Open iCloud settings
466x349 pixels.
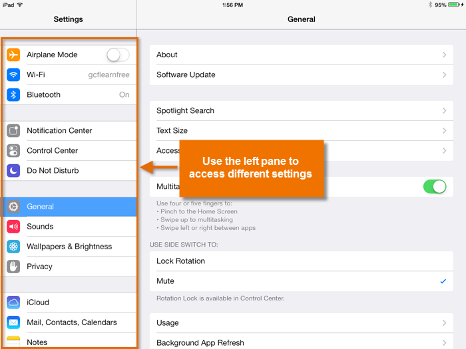pyautogui.click(x=70, y=302)
